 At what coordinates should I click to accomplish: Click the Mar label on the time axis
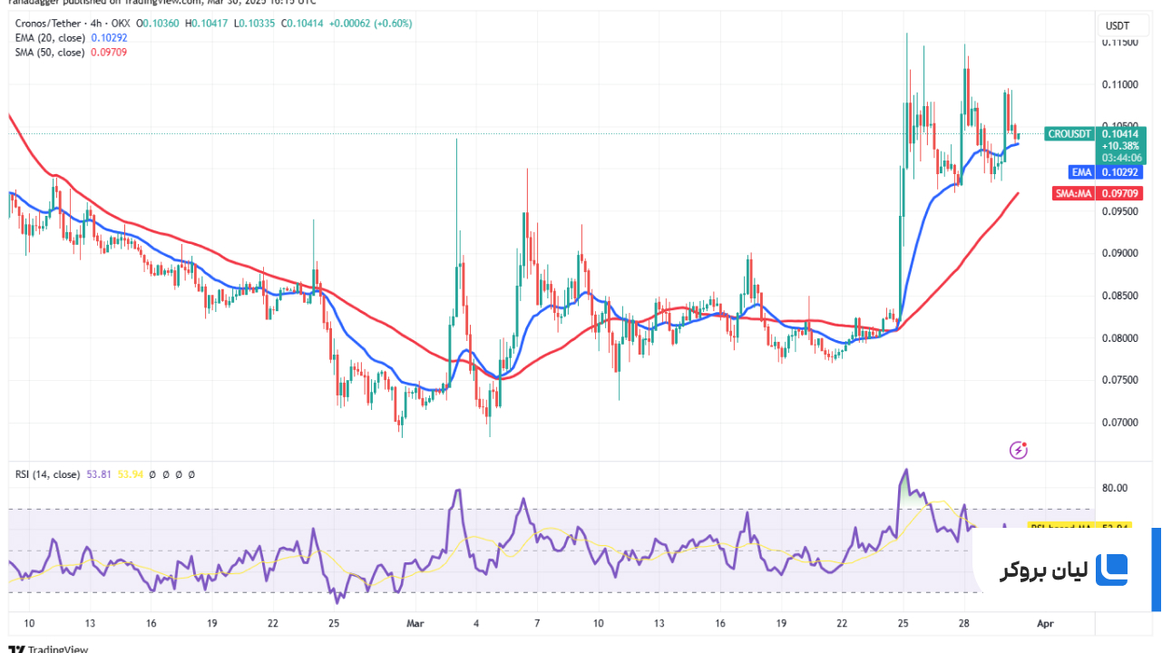click(x=415, y=624)
